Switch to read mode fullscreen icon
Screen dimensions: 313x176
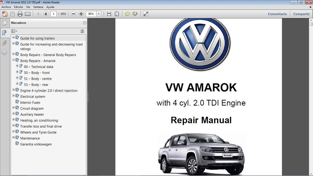point(146,14)
